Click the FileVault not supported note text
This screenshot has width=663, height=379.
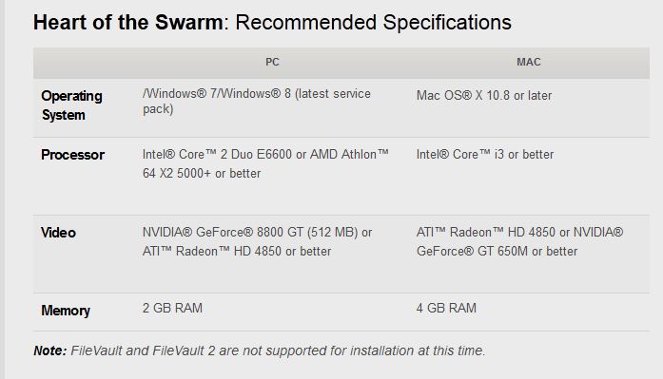[278, 351]
